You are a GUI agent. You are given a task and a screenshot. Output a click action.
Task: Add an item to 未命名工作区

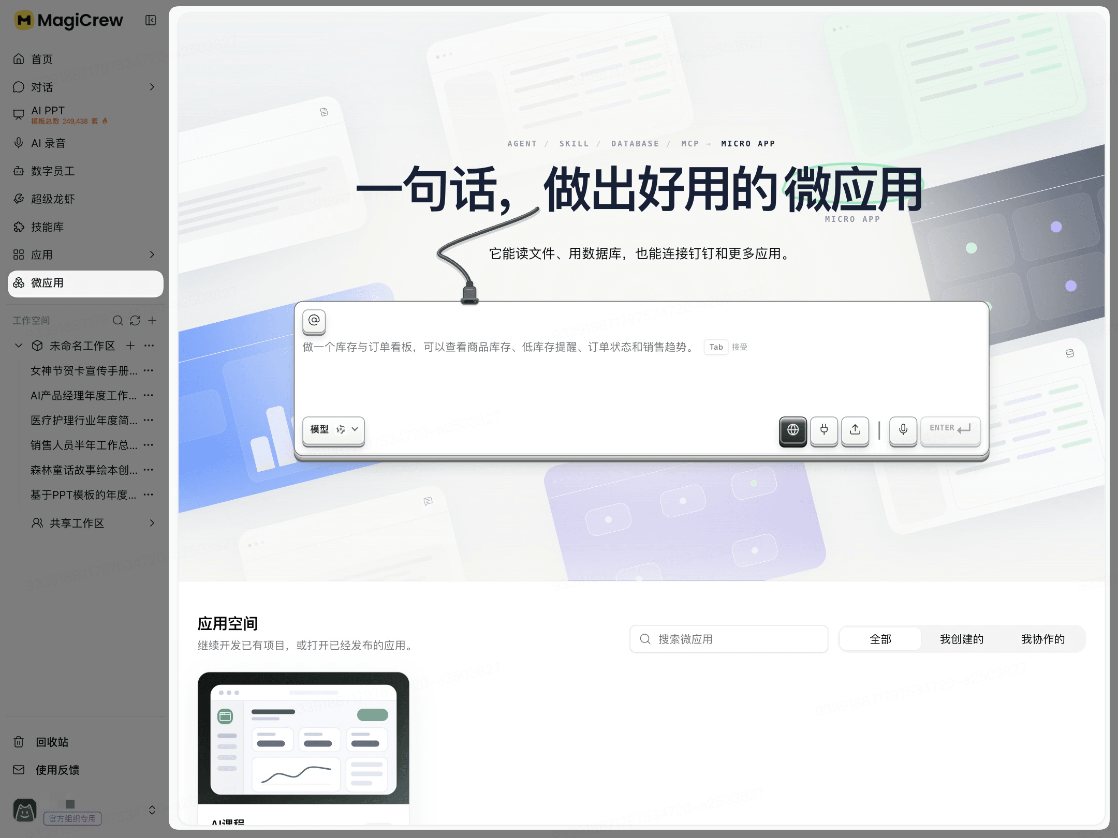(130, 346)
